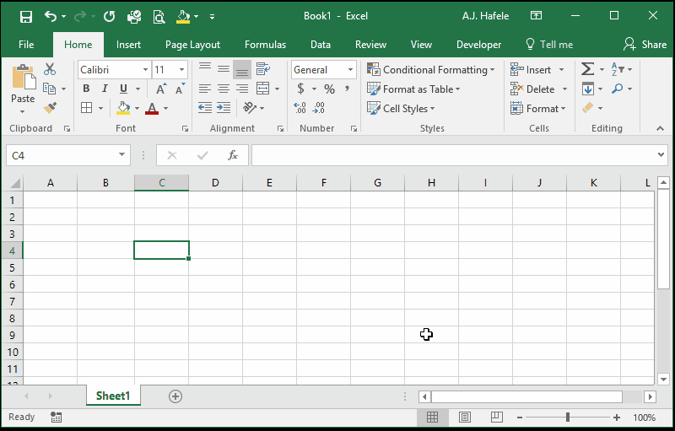Click the Clear eraser icon

[587, 107]
